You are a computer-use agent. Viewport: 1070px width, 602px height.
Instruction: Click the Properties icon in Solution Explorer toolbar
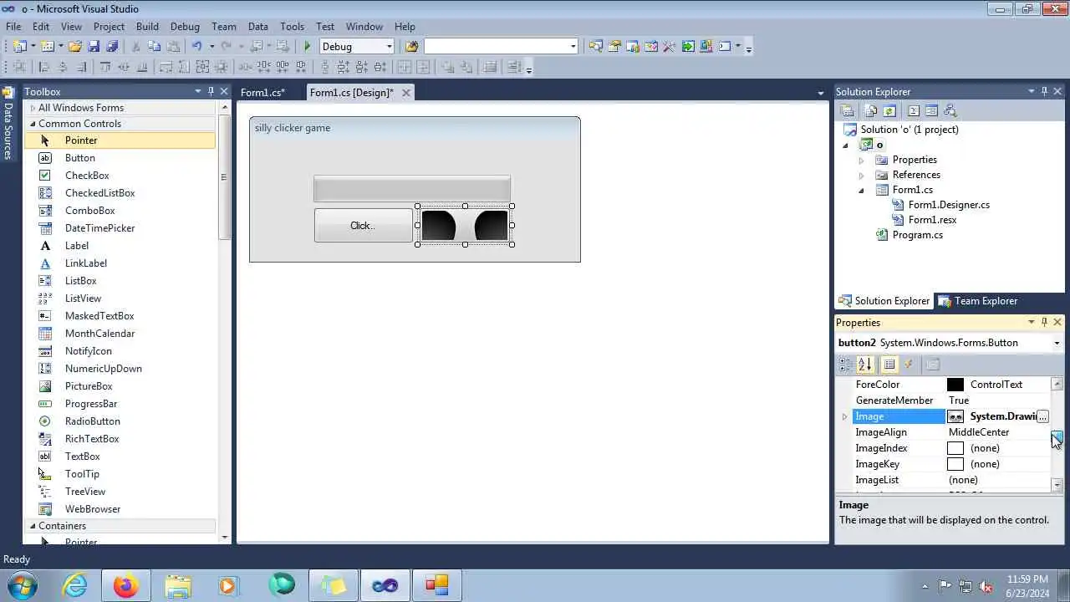coord(847,110)
